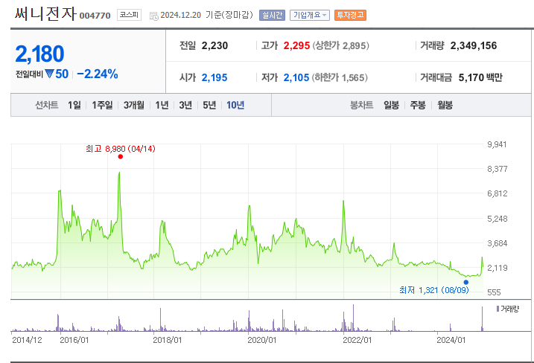Image resolution: width=534 pixels, height=363 pixels.
Task: Click the calendar icon beside the date
Action: pos(154,16)
